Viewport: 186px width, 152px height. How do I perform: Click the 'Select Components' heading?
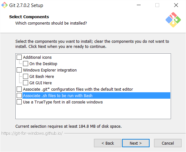(x=29, y=17)
